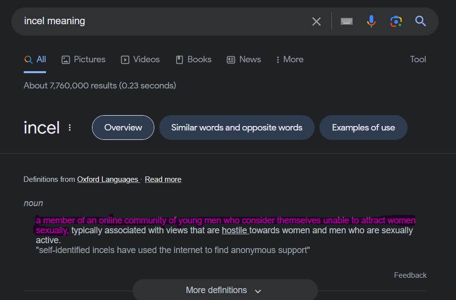Follow the Read more link
This screenshot has height=300, width=456.
pyautogui.click(x=163, y=179)
